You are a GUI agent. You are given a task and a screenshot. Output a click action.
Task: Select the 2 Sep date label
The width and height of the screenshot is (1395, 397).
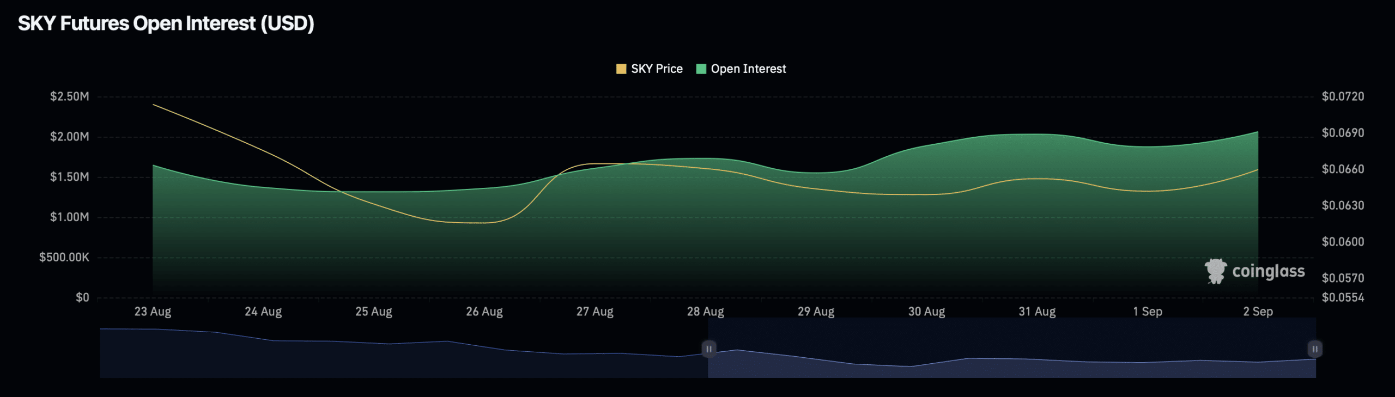tap(1258, 312)
